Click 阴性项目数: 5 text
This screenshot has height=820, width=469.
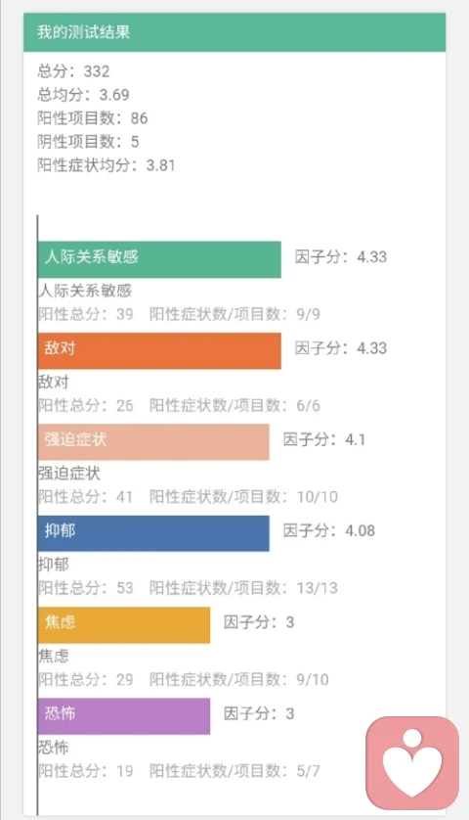coord(88,142)
